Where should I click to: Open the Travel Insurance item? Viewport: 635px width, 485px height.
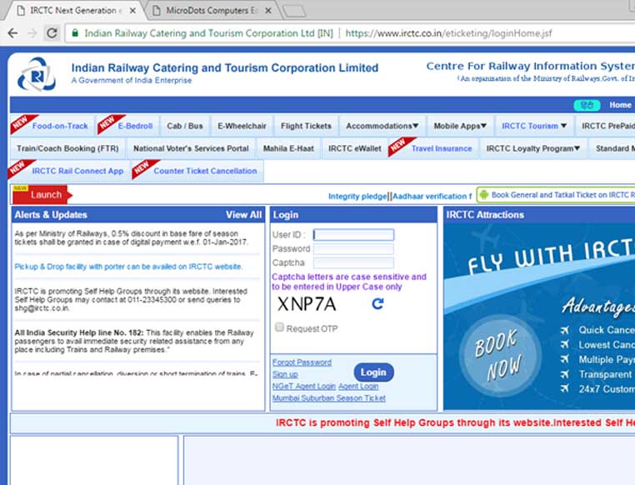(442, 148)
